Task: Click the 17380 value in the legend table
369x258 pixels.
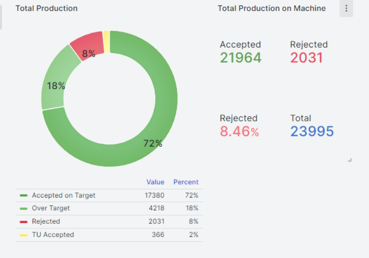Action: pyautogui.click(x=154, y=195)
